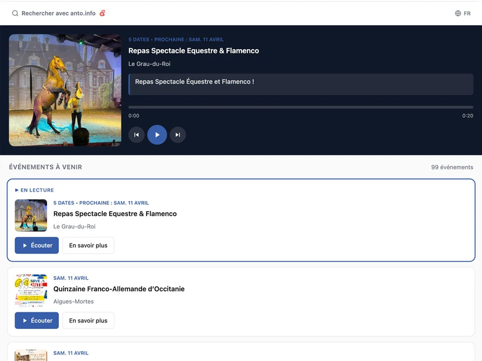The width and height of the screenshot is (482, 361).
Task: Open En savoir plus for Repas Spectacle
Action: click(88, 245)
